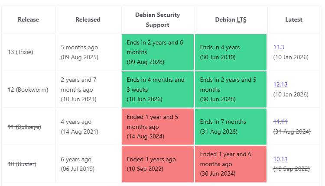Viewport: 325px width, 186px height.
Task: Click the 12.13 version link
Action: (x=280, y=84)
